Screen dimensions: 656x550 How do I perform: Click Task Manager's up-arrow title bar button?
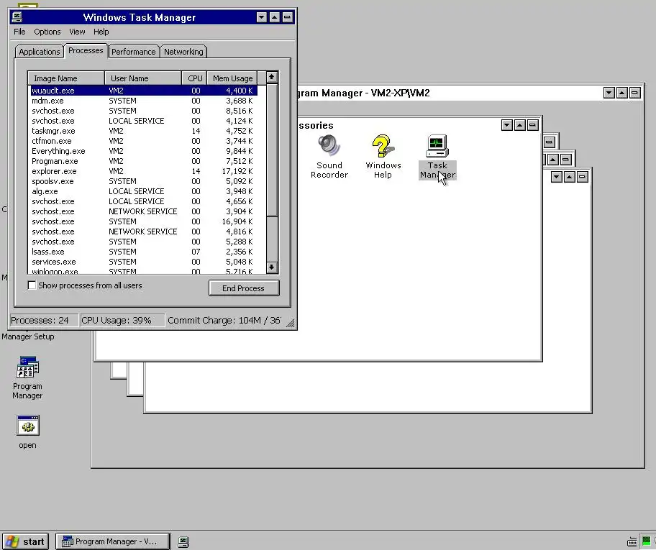[x=275, y=17]
